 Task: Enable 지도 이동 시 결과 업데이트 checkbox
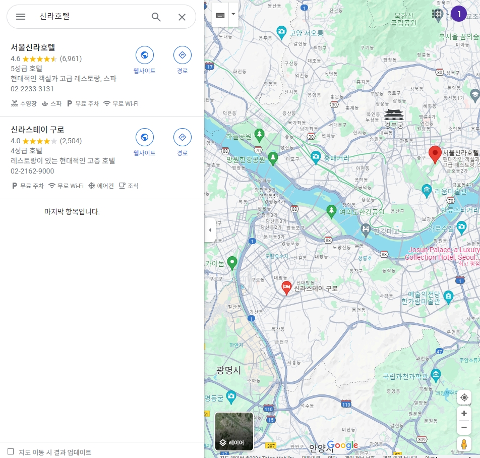click(11, 451)
